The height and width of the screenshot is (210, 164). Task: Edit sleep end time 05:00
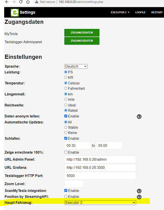tap(109, 146)
